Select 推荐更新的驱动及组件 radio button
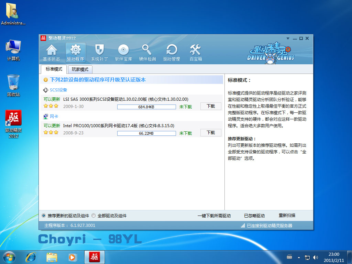This screenshot has width=352, height=264. tap(44, 216)
